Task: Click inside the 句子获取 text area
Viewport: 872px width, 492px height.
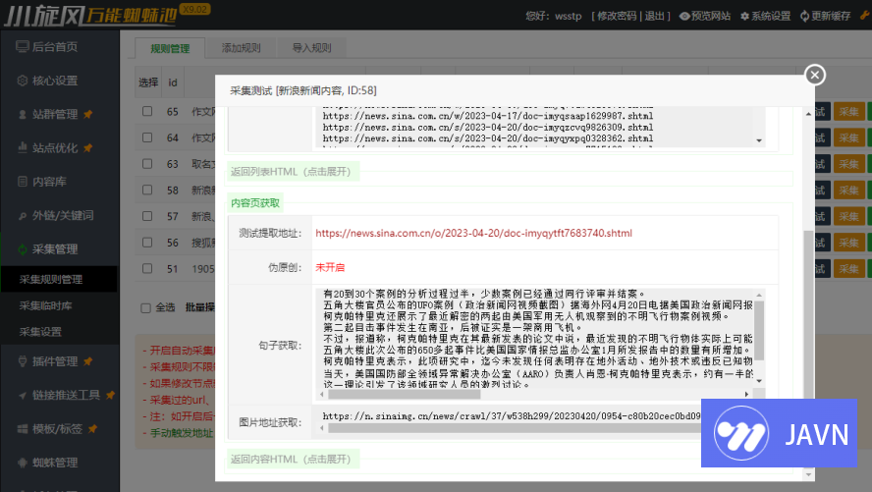Action: pyautogui.click(x=534, y=338)
